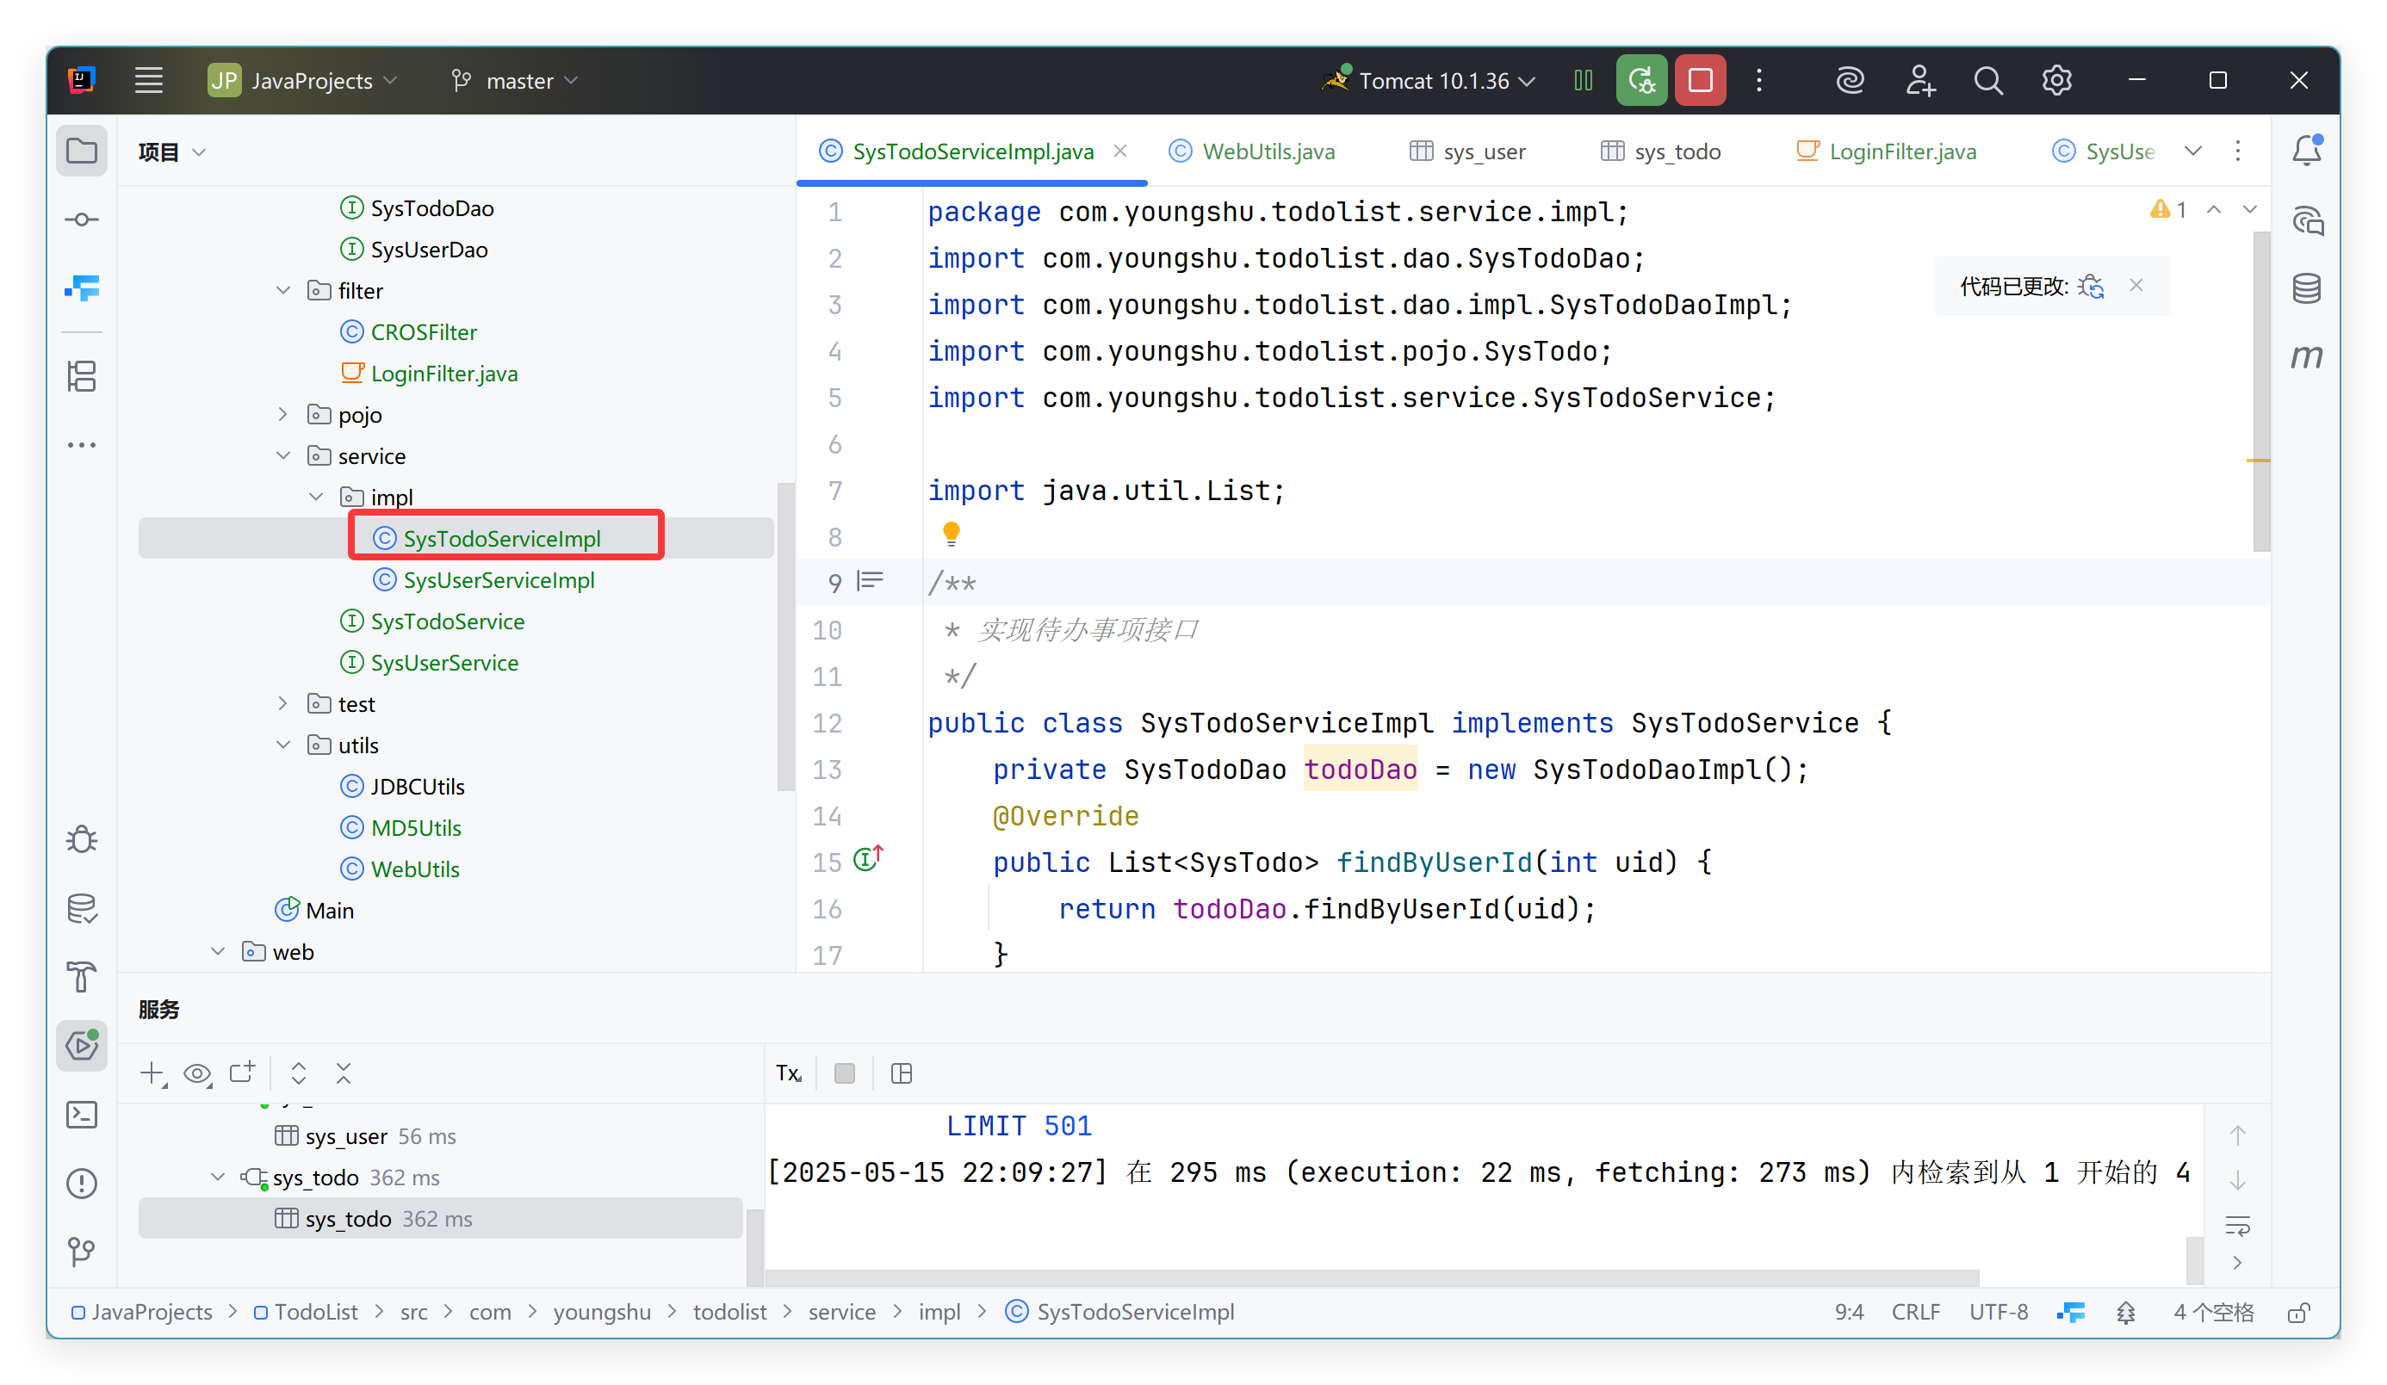The height and width of the screenshot is (1385, 2387).
Task: Show more tool windows ellipsis
Action: (82, 444)
